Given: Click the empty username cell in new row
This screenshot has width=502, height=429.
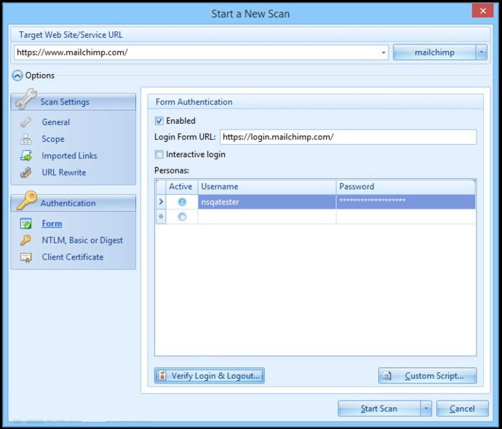Looking at the screenshot, I should coord(267,217).
